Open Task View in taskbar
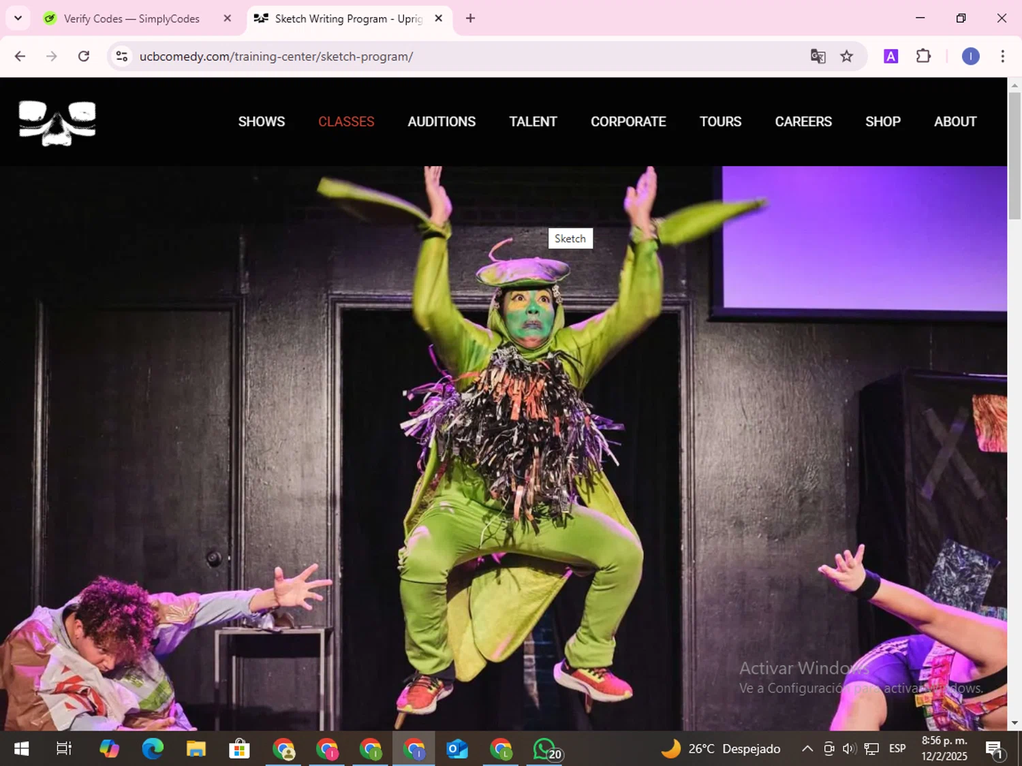 point(64,749)
